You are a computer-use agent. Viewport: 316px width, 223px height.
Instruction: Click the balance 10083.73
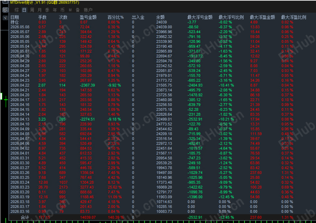pos(164,212)
